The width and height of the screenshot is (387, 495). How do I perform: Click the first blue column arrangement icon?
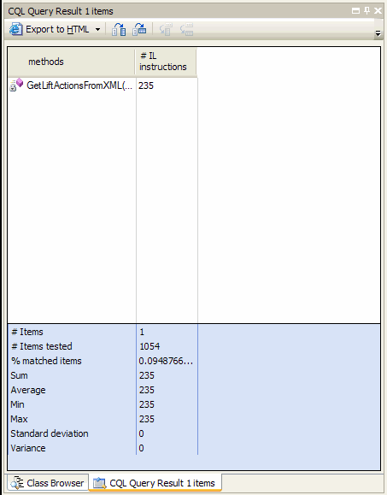pyautogui.click(x=119, y=29)
